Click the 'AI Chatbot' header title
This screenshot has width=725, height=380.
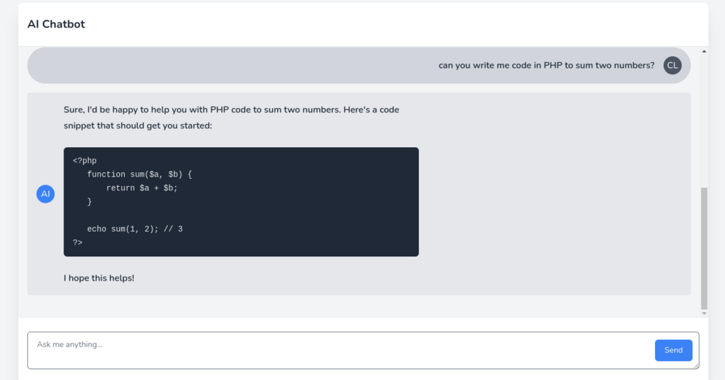click(x=56, y=25)
